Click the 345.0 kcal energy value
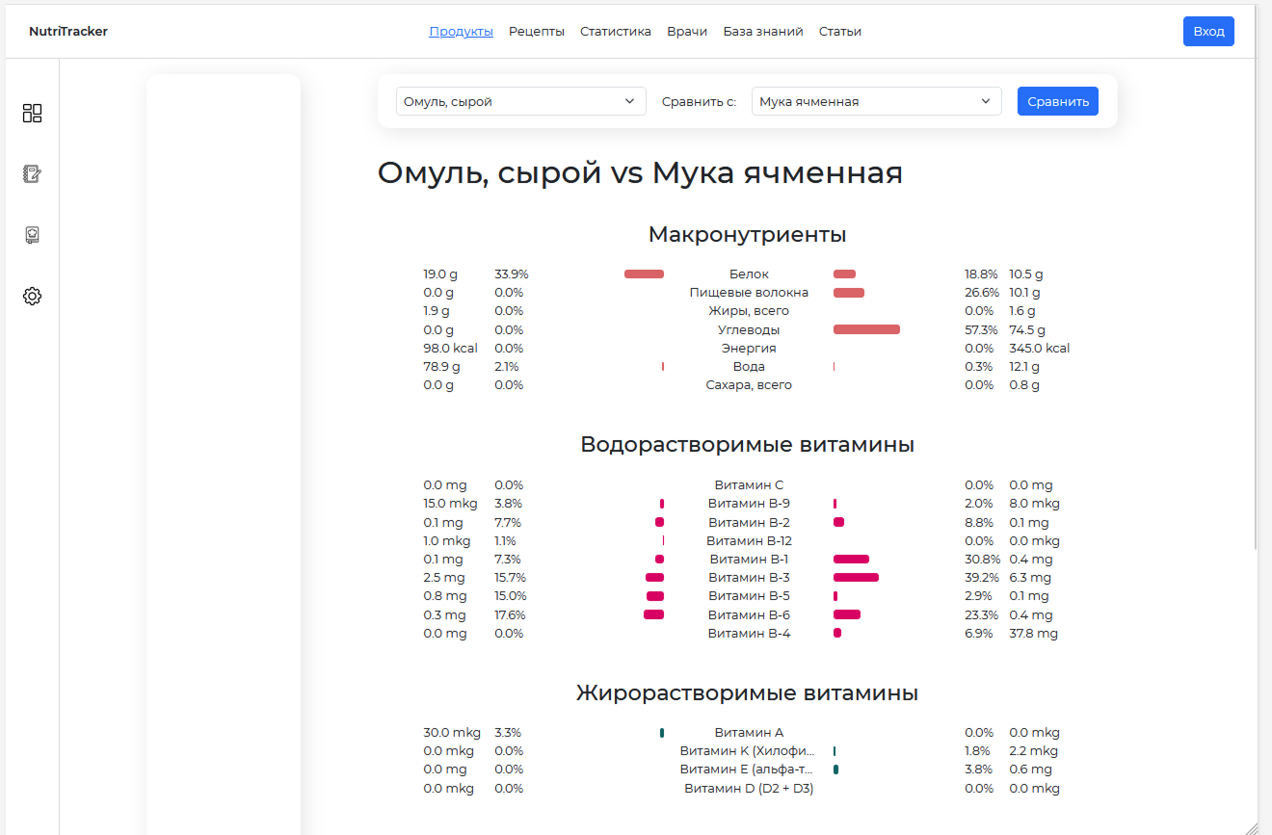 tap(1040, 348)
